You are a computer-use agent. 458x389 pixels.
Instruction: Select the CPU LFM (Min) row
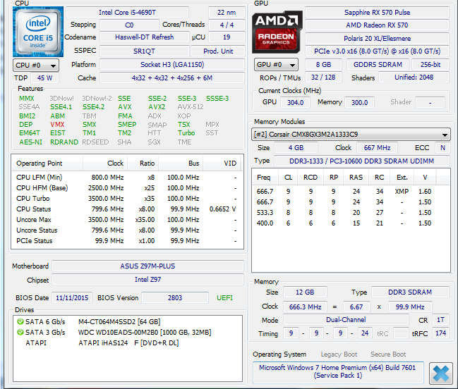pyautogui.click(x=127, y=178)
